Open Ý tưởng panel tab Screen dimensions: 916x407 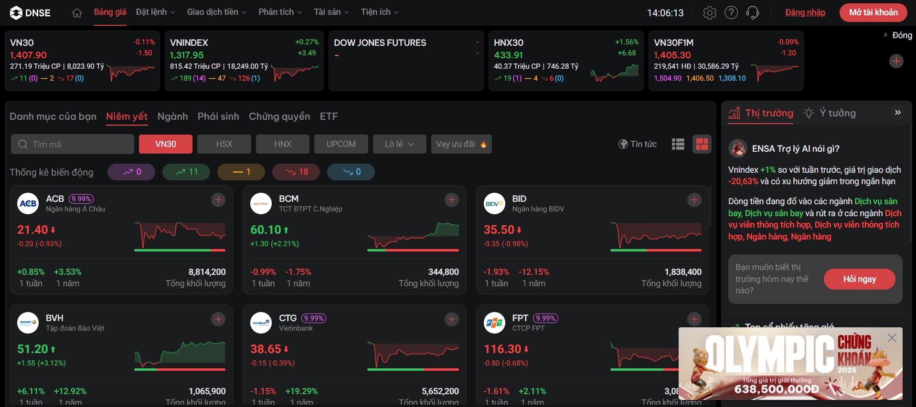point(830,113)
